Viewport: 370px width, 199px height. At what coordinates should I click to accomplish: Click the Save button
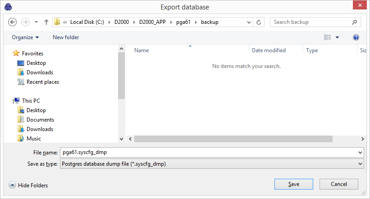pyautogui.click(x=294, y=184)
